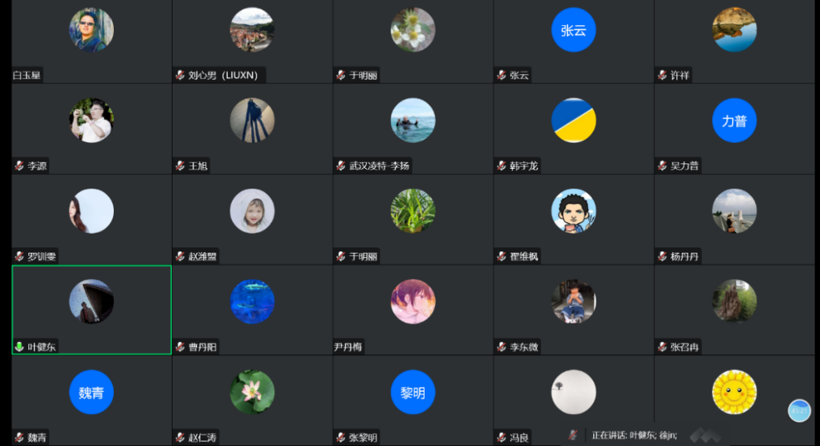Open the sunflower smiley avatar tile
The height and width of the screenshot is (446, 820).
734,392
